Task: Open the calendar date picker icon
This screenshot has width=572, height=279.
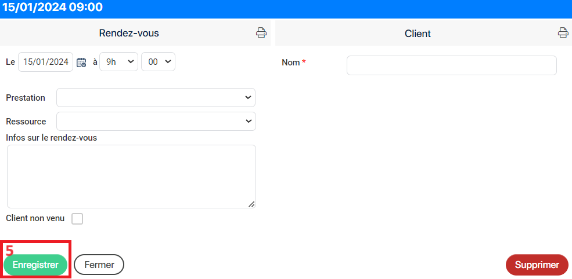Action: click(81, 62)
